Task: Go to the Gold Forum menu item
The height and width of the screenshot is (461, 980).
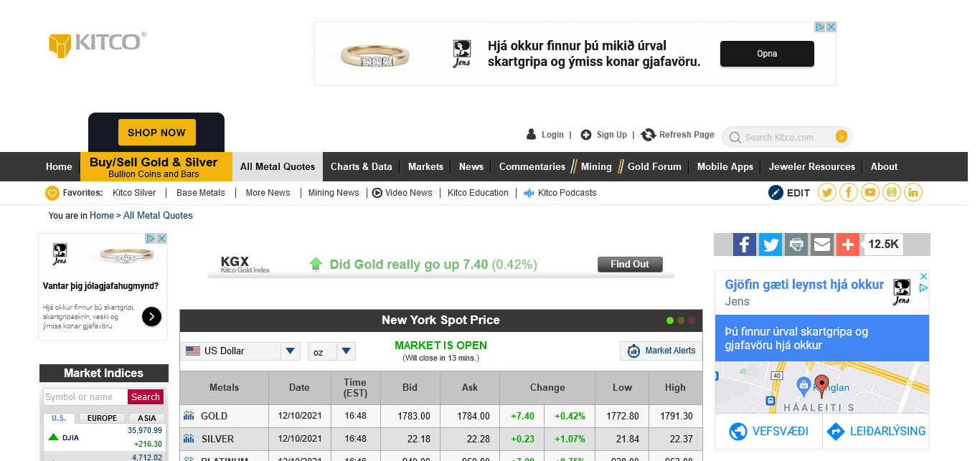Action: [654, 166]
